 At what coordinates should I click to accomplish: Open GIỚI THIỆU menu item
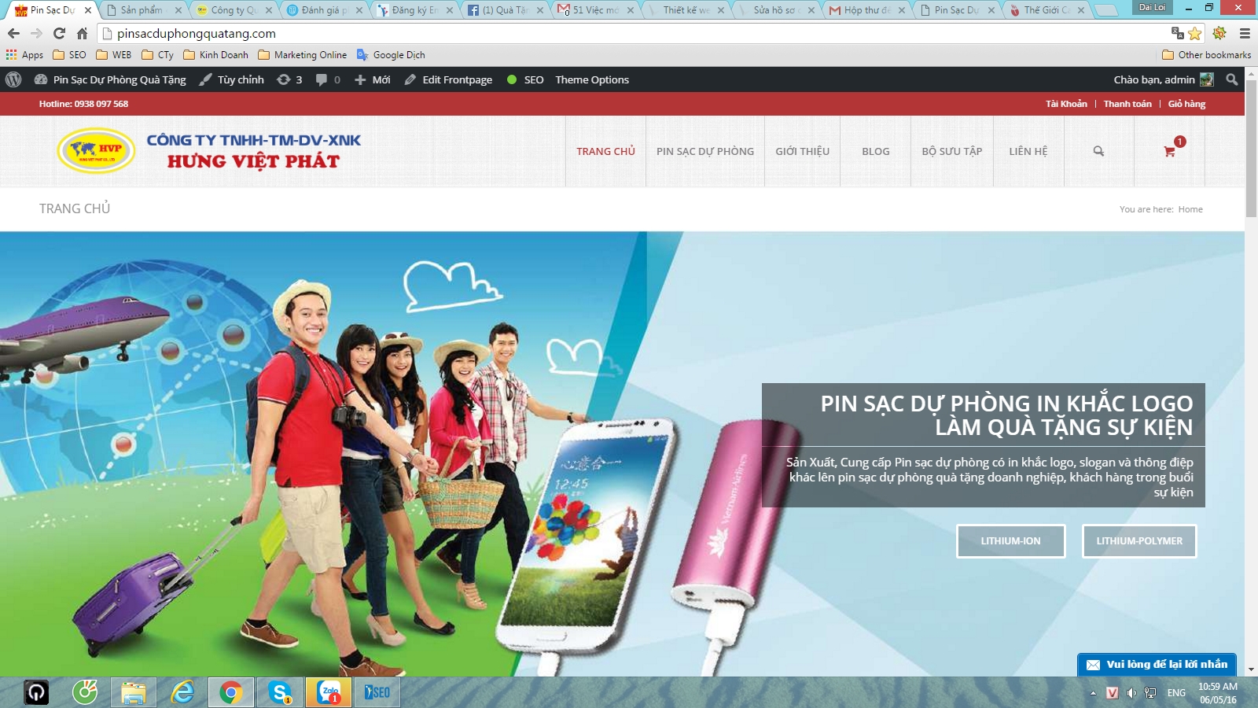[802, 151]
